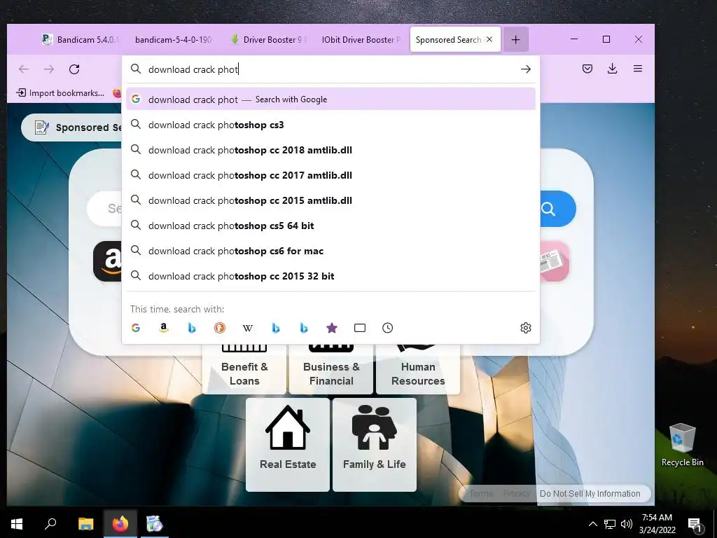Choose suggestion 'photoshop cc 2015 amtlib.dll'
The width and height of the screenshot is (717, 538).
[330, 200]
